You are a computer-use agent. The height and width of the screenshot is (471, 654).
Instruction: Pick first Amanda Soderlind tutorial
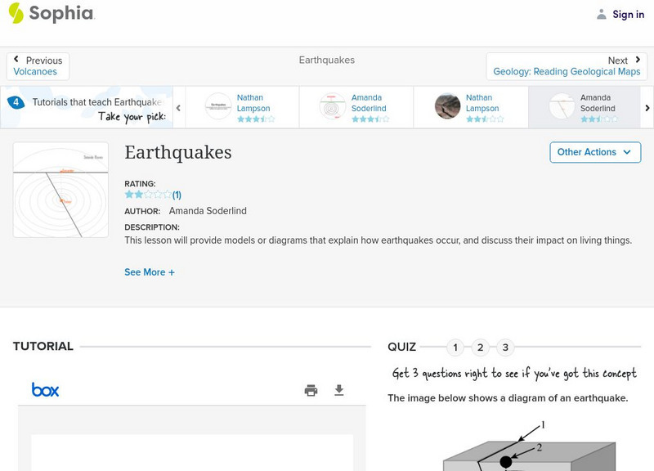[356, 107]
